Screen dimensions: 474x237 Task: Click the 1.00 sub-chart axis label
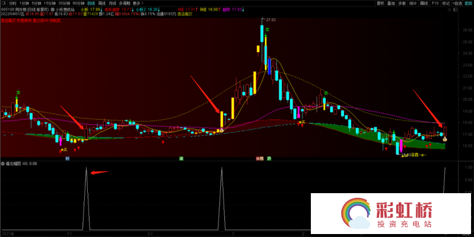click(469, 167)
